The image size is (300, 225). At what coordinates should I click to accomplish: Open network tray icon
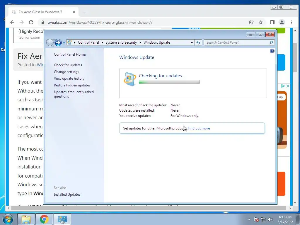click(263, 219)
